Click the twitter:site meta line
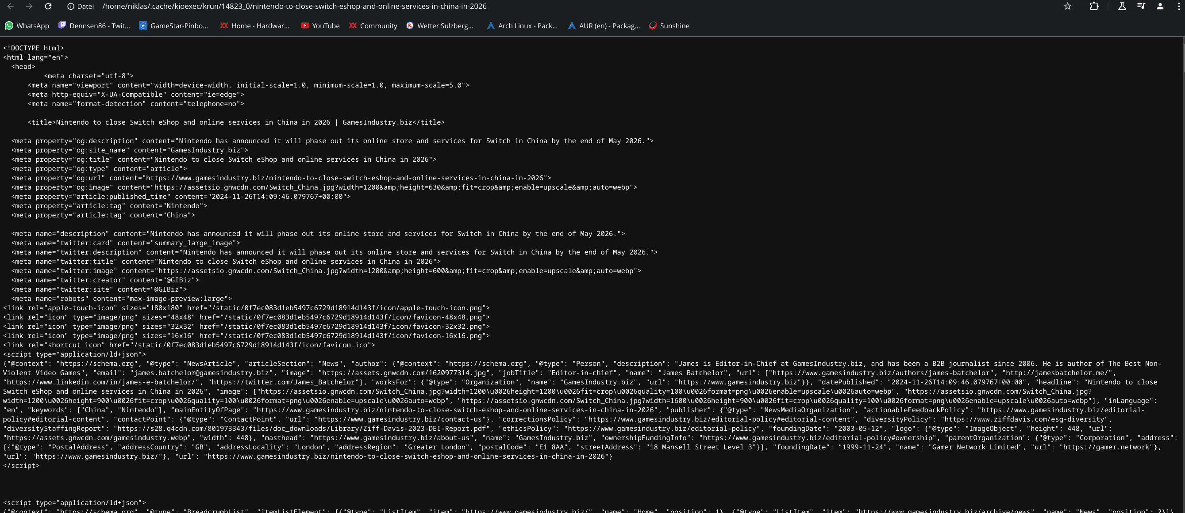Image resolution: width=1185 pixels, height=513 pixels. click(99, 289)
